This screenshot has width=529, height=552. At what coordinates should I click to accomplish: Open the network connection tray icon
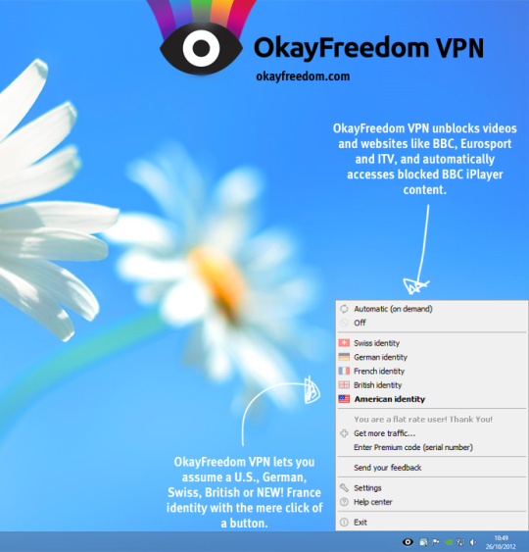pos(460,542)
